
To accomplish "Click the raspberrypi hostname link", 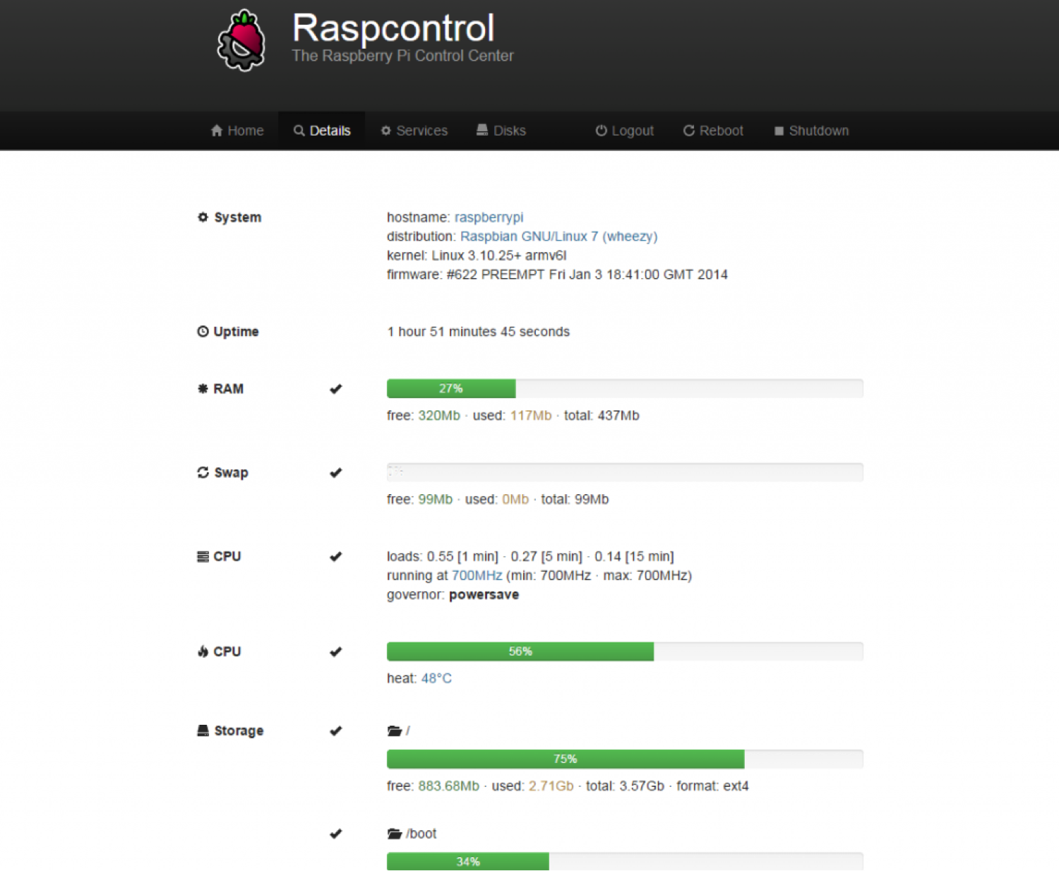I will [x=489, y=217].
